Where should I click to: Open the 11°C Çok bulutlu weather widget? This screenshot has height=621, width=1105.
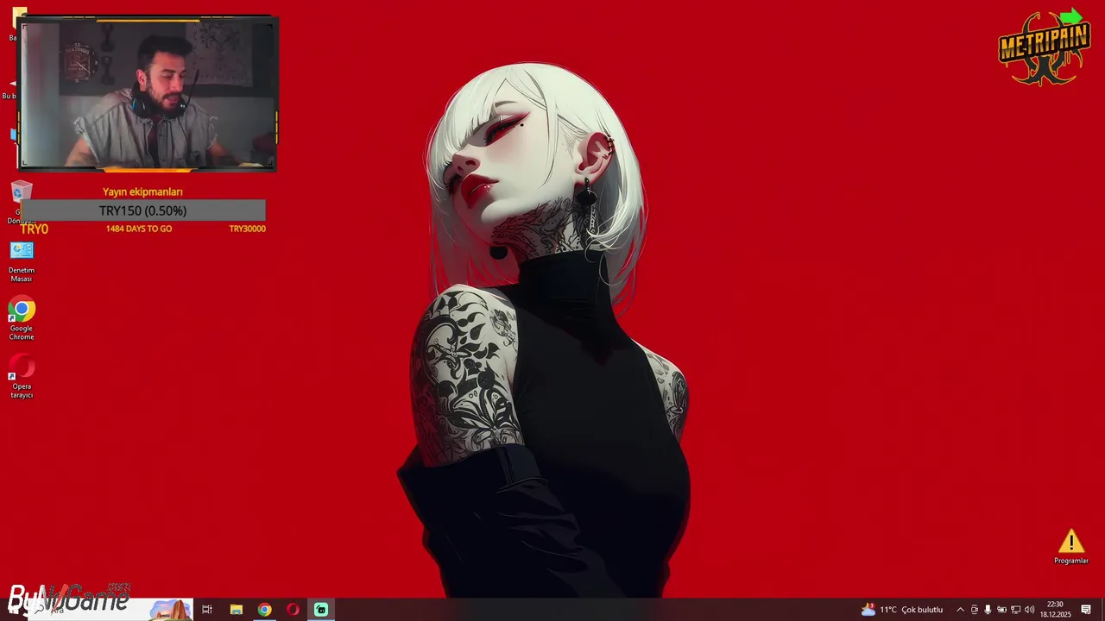pos(902,610)
